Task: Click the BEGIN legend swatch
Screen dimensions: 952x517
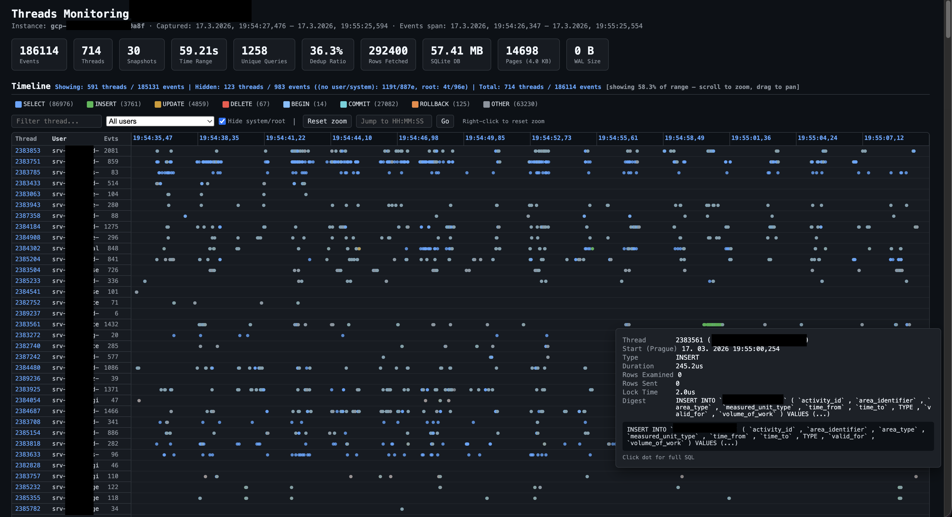Action: click(x=286, y=104)
